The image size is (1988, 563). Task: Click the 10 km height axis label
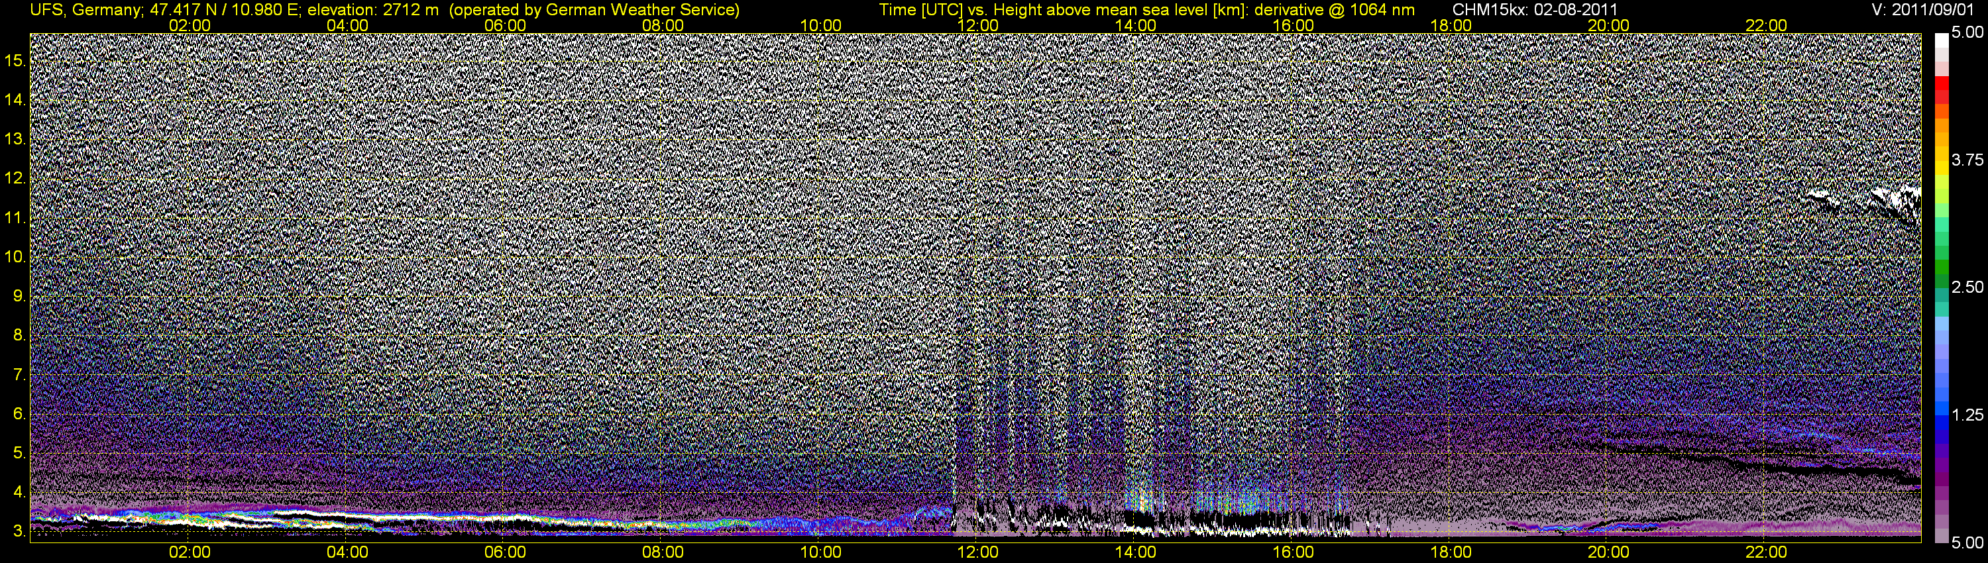(15, 257)
